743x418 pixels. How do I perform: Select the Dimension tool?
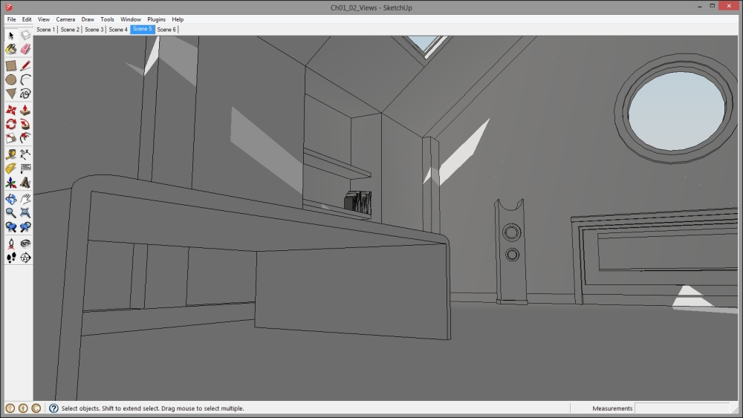coord(25,154)
